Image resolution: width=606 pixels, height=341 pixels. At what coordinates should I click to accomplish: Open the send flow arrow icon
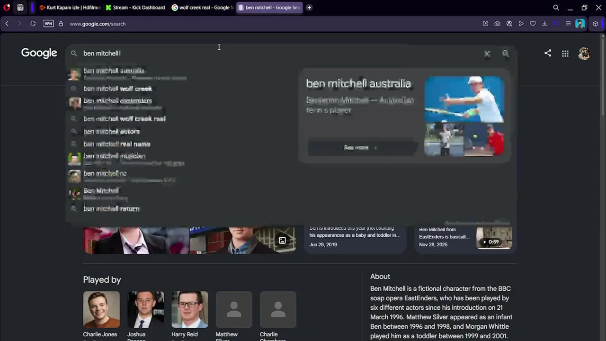click(521, 24)
